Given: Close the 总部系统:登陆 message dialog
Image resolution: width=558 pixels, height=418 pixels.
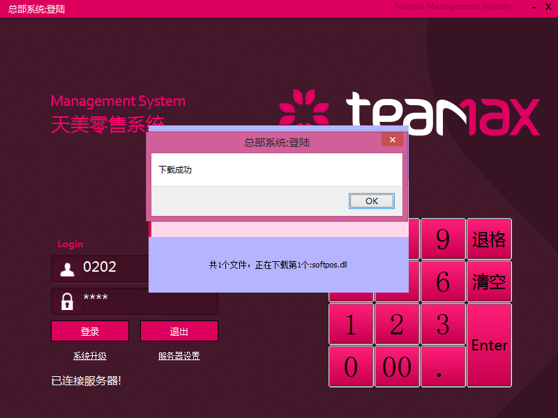Looking at the screenshot, I should pos(392,140).
